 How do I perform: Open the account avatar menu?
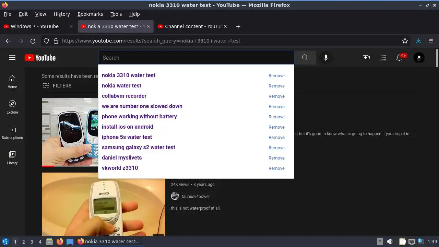(x=419, y=58)
